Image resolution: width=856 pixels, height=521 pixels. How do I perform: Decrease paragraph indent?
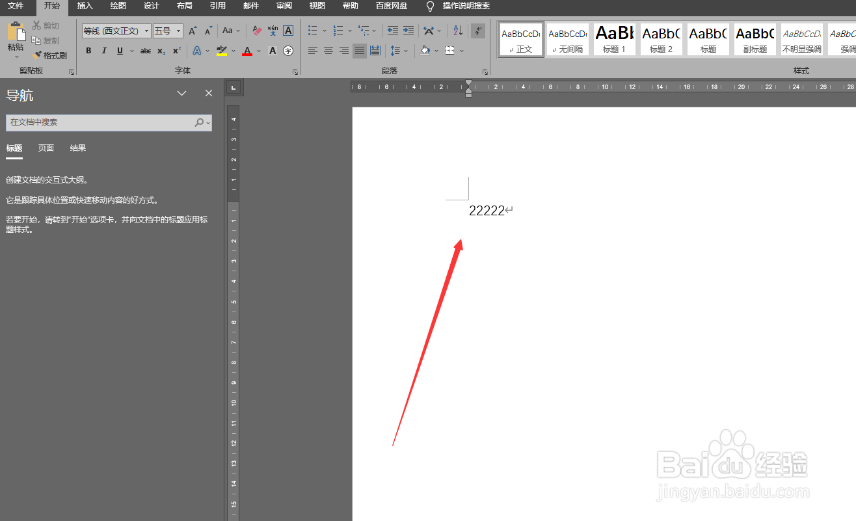pyautogui.click(x=393, y=31)
